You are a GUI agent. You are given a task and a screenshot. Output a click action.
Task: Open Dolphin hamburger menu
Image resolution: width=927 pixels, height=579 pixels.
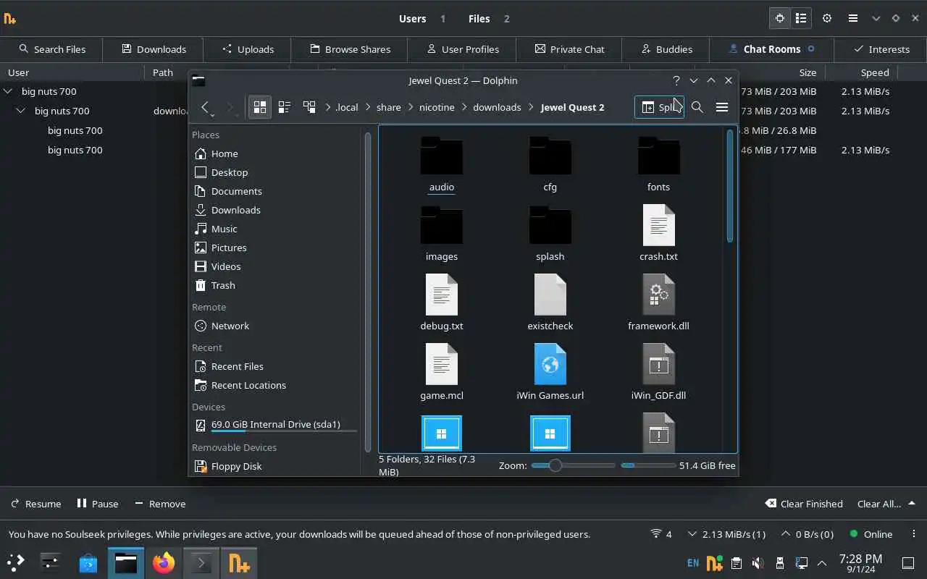click(722, 107)
